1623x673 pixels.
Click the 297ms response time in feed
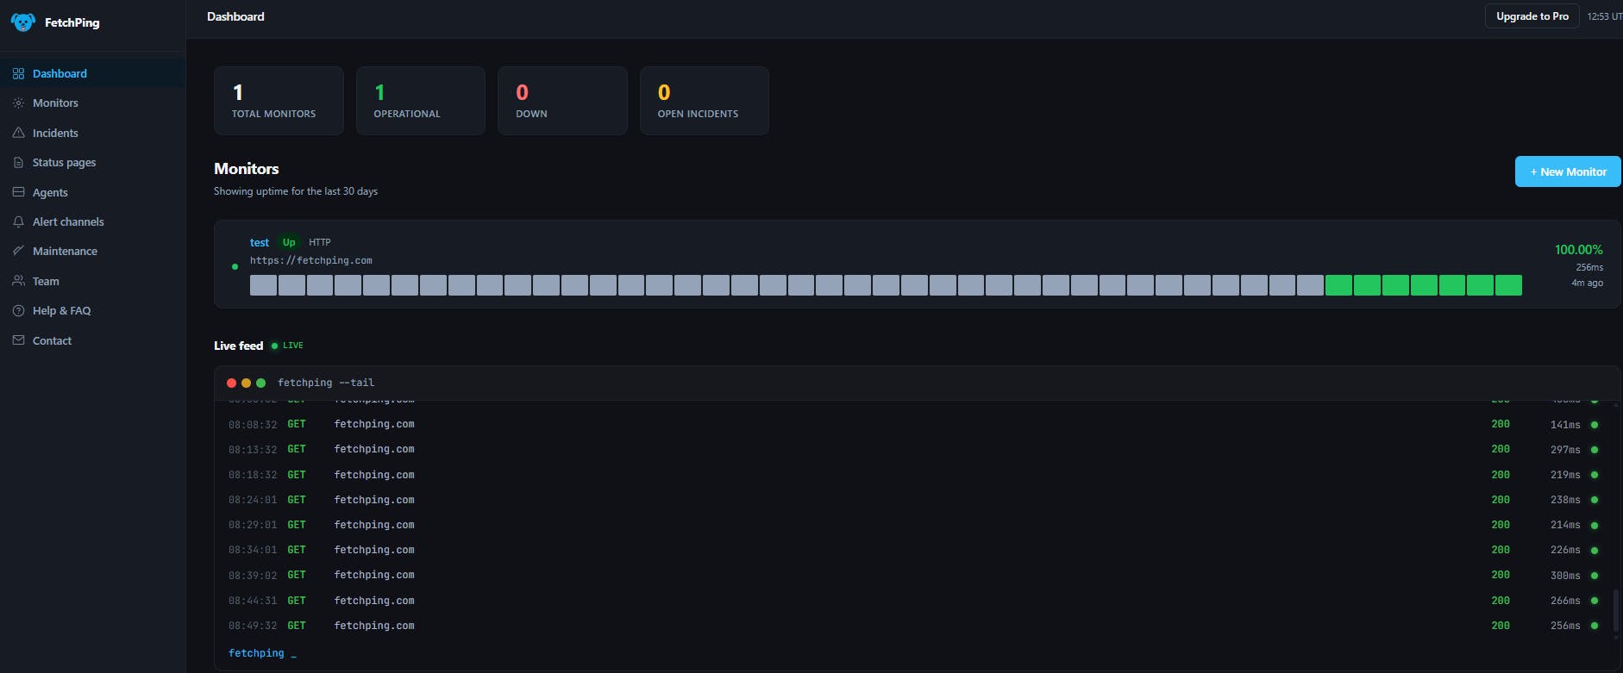(1565, 450)
